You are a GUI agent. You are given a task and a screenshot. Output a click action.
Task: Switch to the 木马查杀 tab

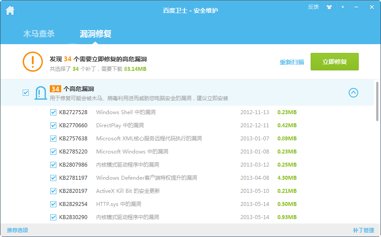click(39, 34)
